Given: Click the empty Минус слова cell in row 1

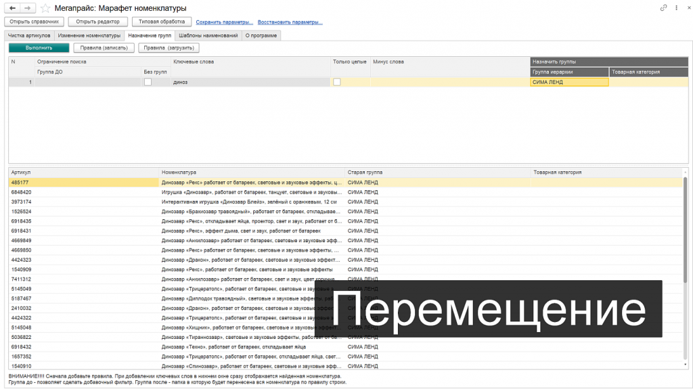Looking at the screenshot, I should pos(450,83).
